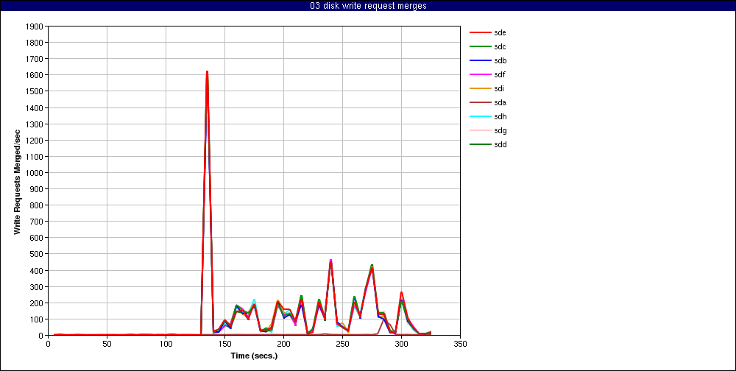This screenshot has height=371, width=736.
Task: Click the 1000 y-axis tick value
Action: pyautogui.click(x=35, y=173)
